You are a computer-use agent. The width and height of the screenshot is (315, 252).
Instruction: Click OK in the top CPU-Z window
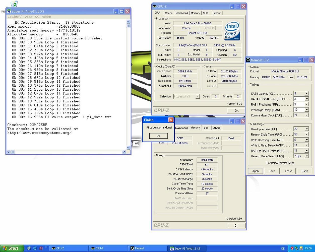236,110
